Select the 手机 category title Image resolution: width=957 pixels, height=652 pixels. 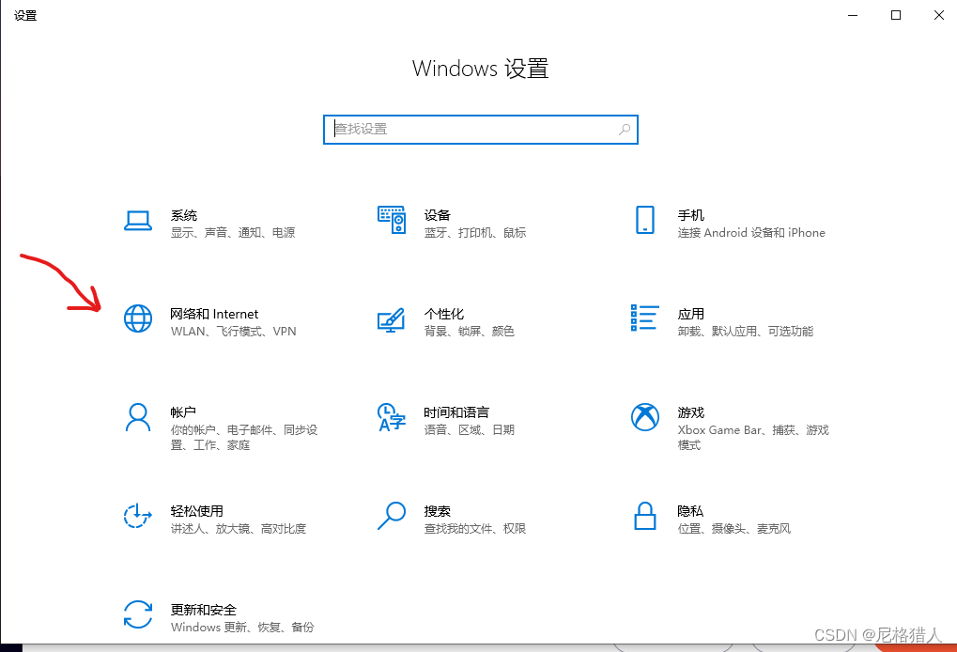[x=691, y=215]
